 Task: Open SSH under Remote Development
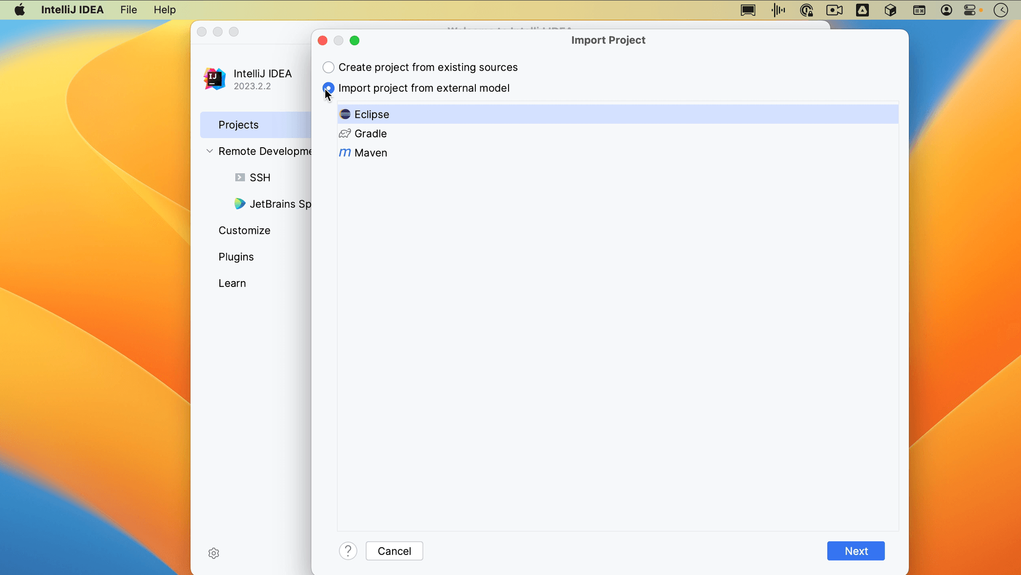[259, 177]
